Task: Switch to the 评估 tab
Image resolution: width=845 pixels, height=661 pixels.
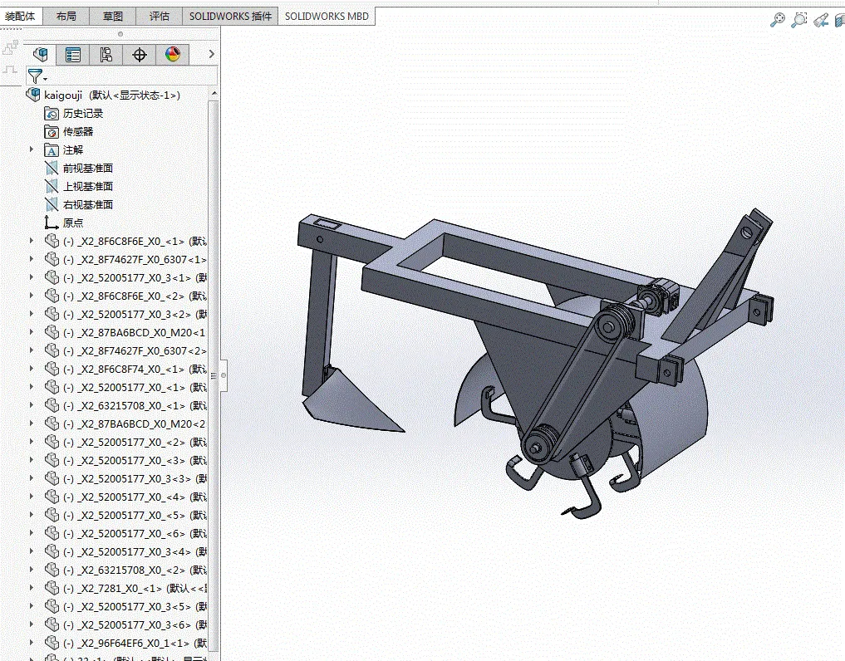Action: 160,16
